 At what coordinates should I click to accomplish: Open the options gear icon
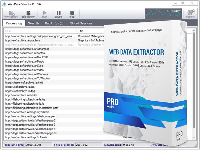190,13
